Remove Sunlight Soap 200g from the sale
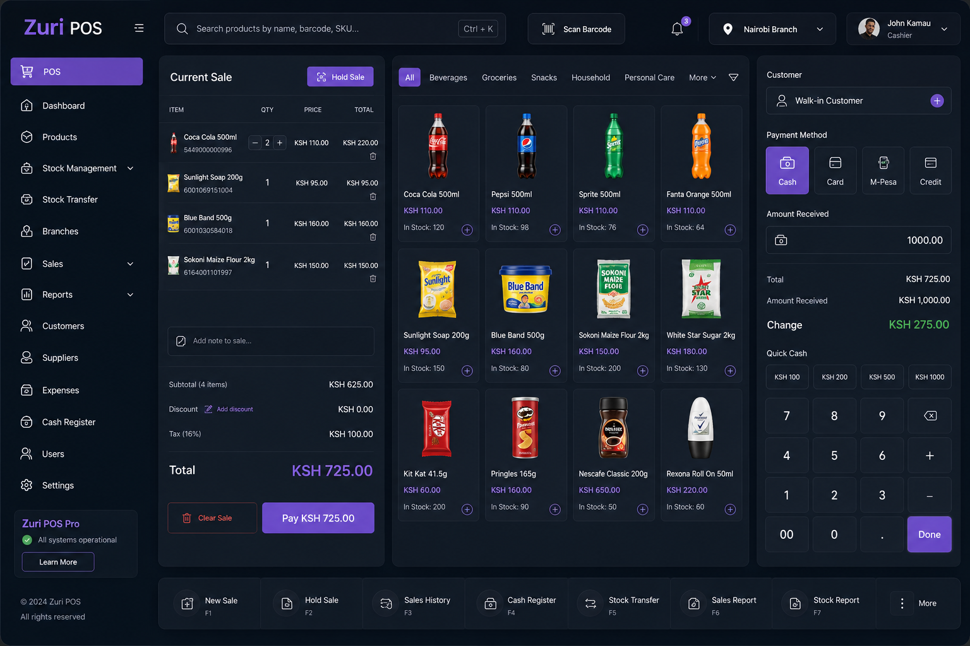Viewport: 970px width, 646px height. 373,196
